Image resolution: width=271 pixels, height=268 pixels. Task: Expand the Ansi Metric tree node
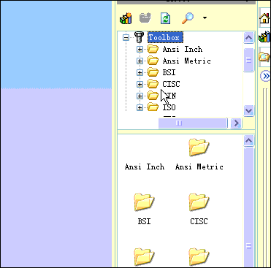point(140,61)
